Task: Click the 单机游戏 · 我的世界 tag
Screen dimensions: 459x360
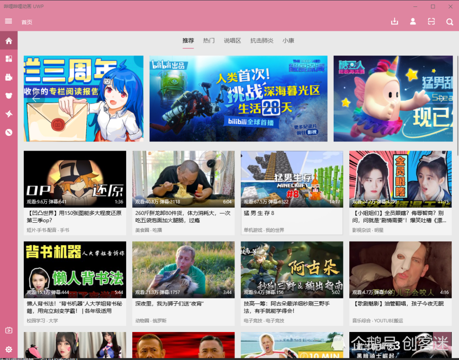Action: 264,230
